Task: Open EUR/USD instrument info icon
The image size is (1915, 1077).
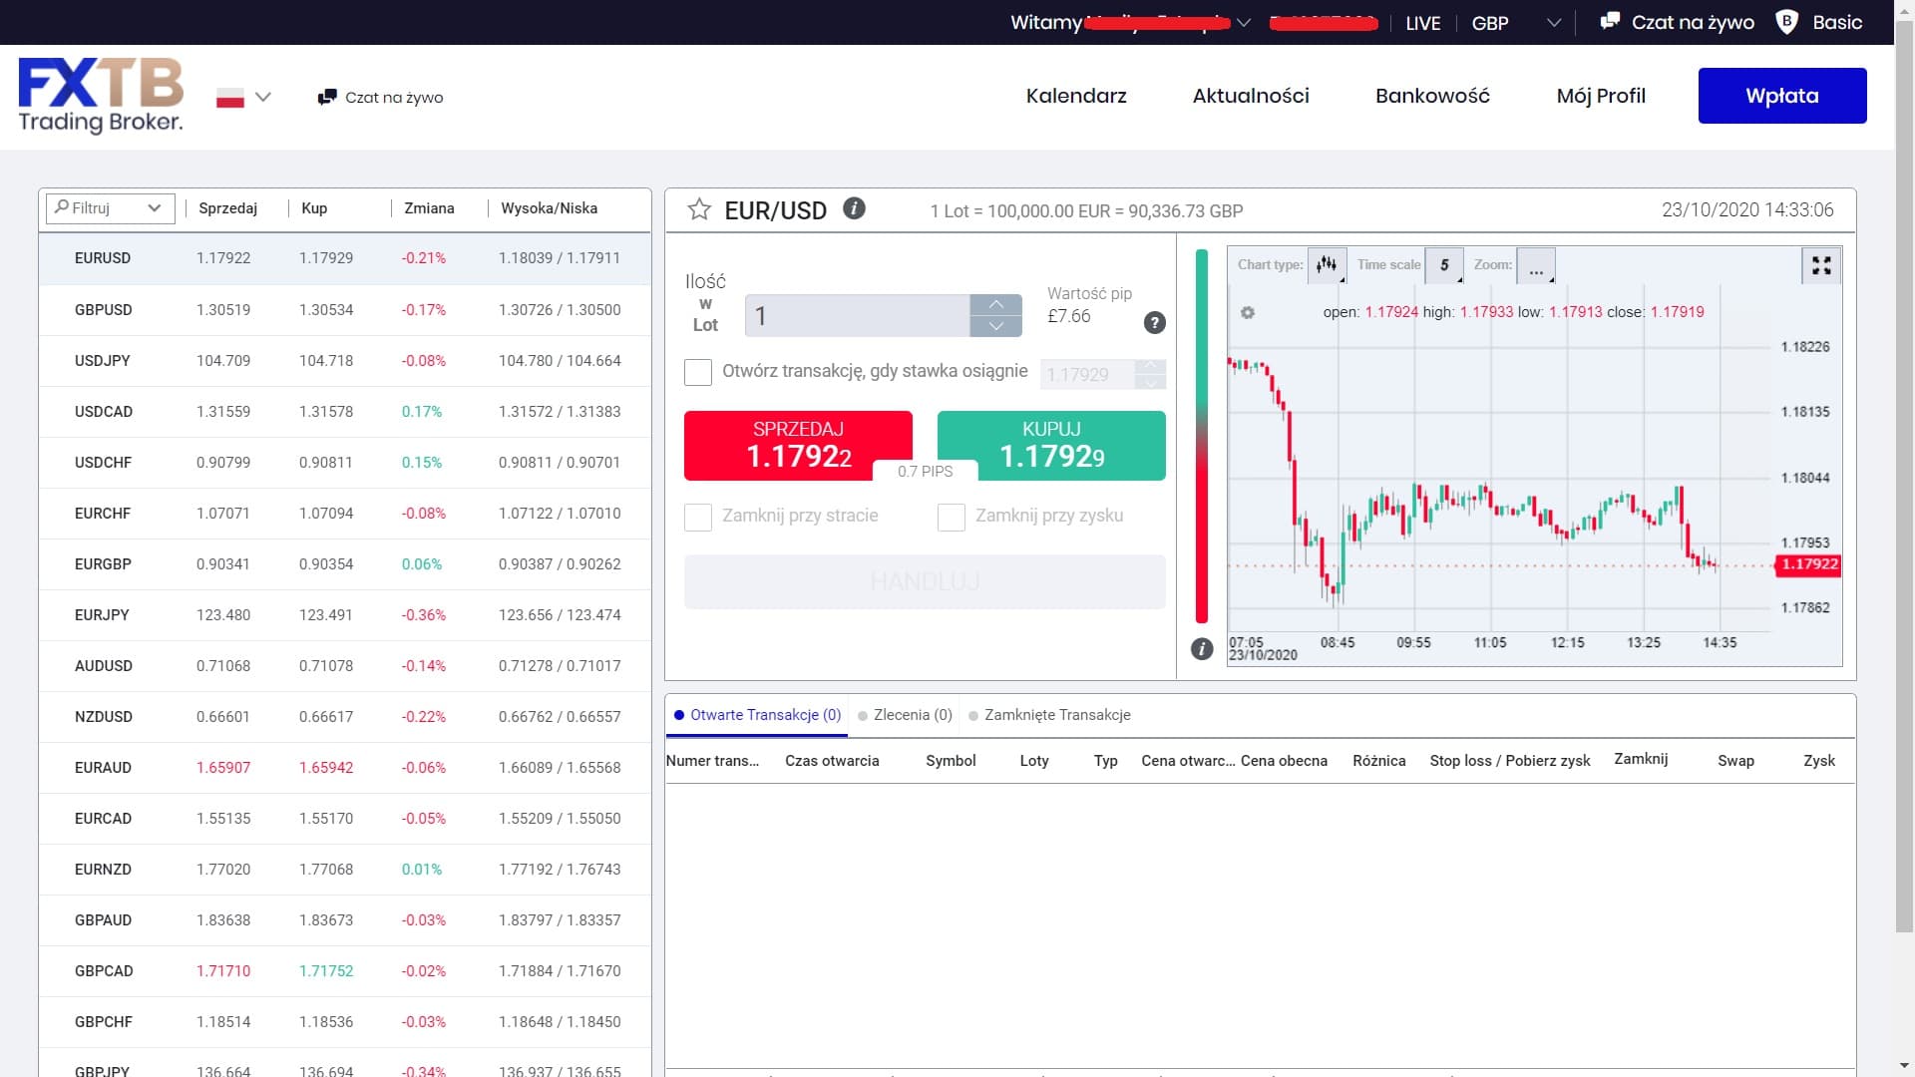Action: coord(854,209)
